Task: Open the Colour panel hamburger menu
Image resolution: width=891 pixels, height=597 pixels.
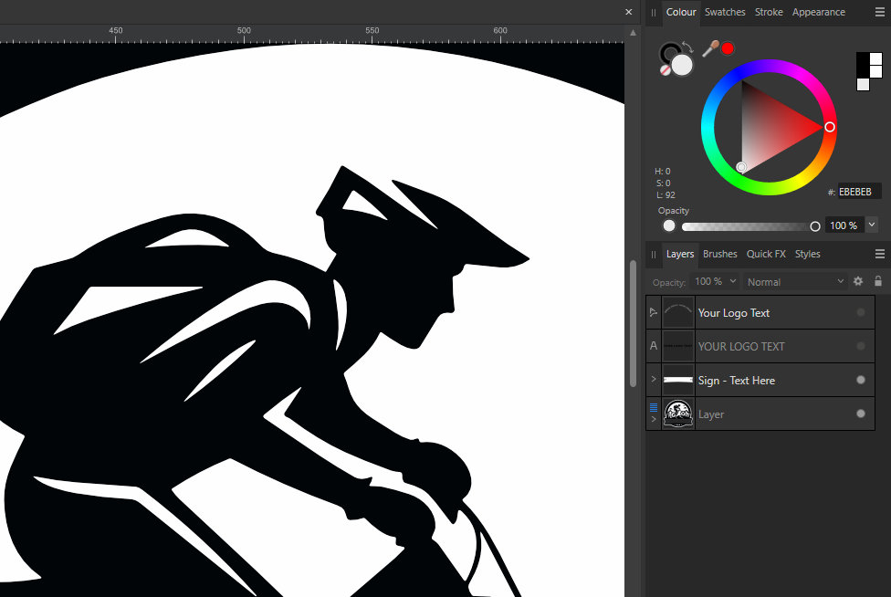Action: 880,11
